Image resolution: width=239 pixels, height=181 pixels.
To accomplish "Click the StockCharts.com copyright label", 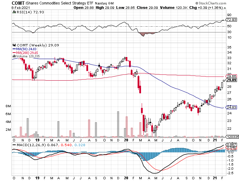I will 211,3.
